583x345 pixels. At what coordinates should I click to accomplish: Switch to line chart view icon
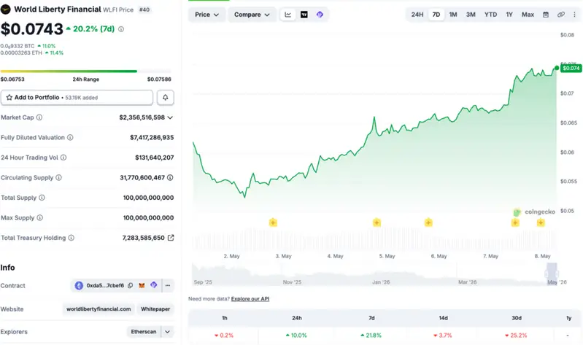click(x=287, y=15)
